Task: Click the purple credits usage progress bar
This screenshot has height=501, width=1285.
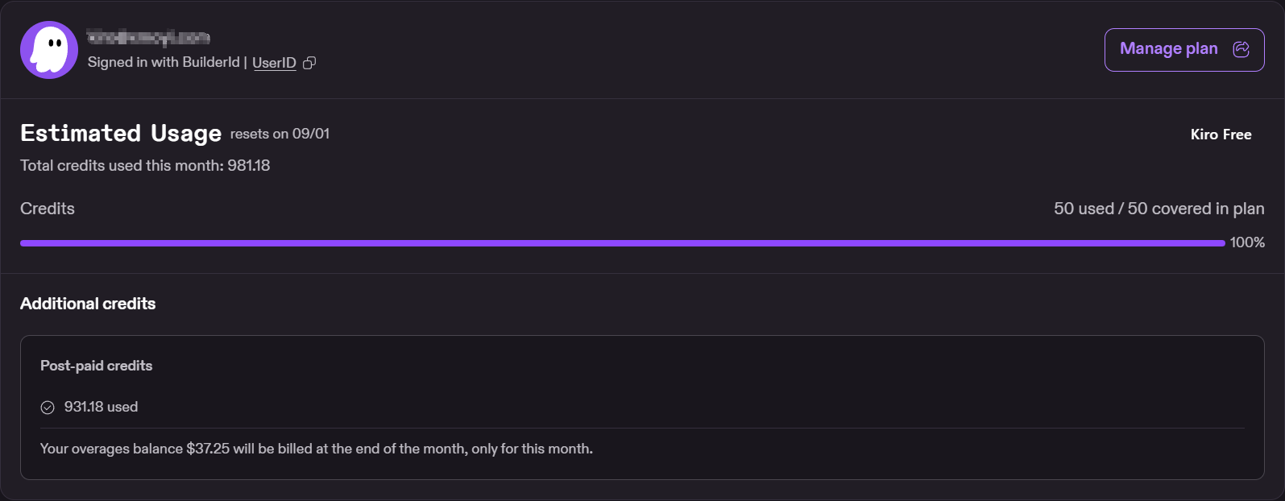Action: tap(622, 242)
